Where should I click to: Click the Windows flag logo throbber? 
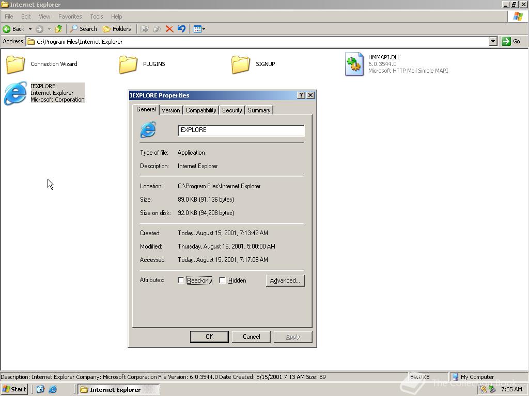518,16
